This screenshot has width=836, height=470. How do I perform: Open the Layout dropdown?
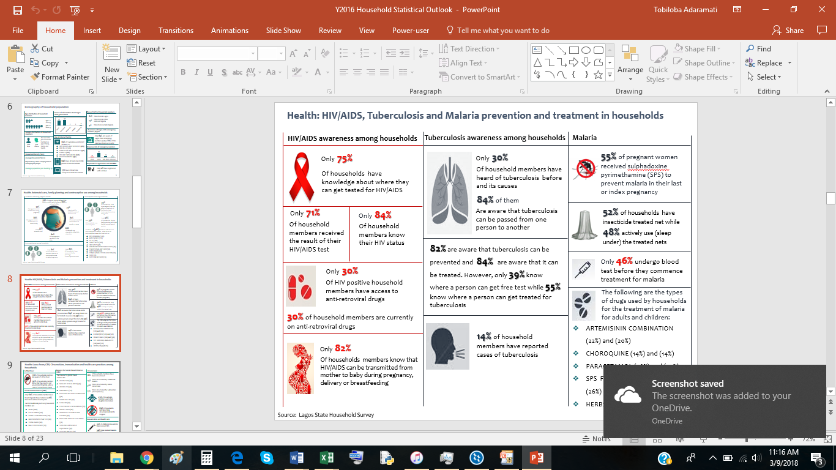pyautogui.click(x=147, y=49)
